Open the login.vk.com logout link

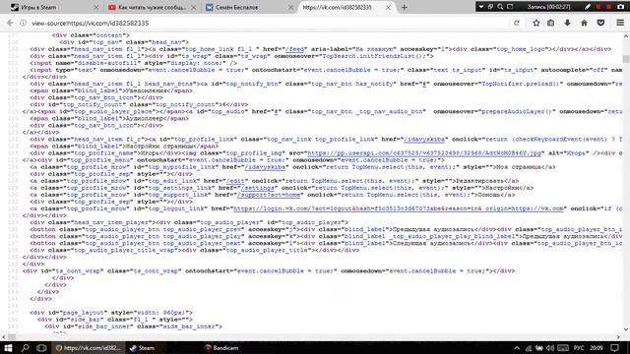pos(399,208)
